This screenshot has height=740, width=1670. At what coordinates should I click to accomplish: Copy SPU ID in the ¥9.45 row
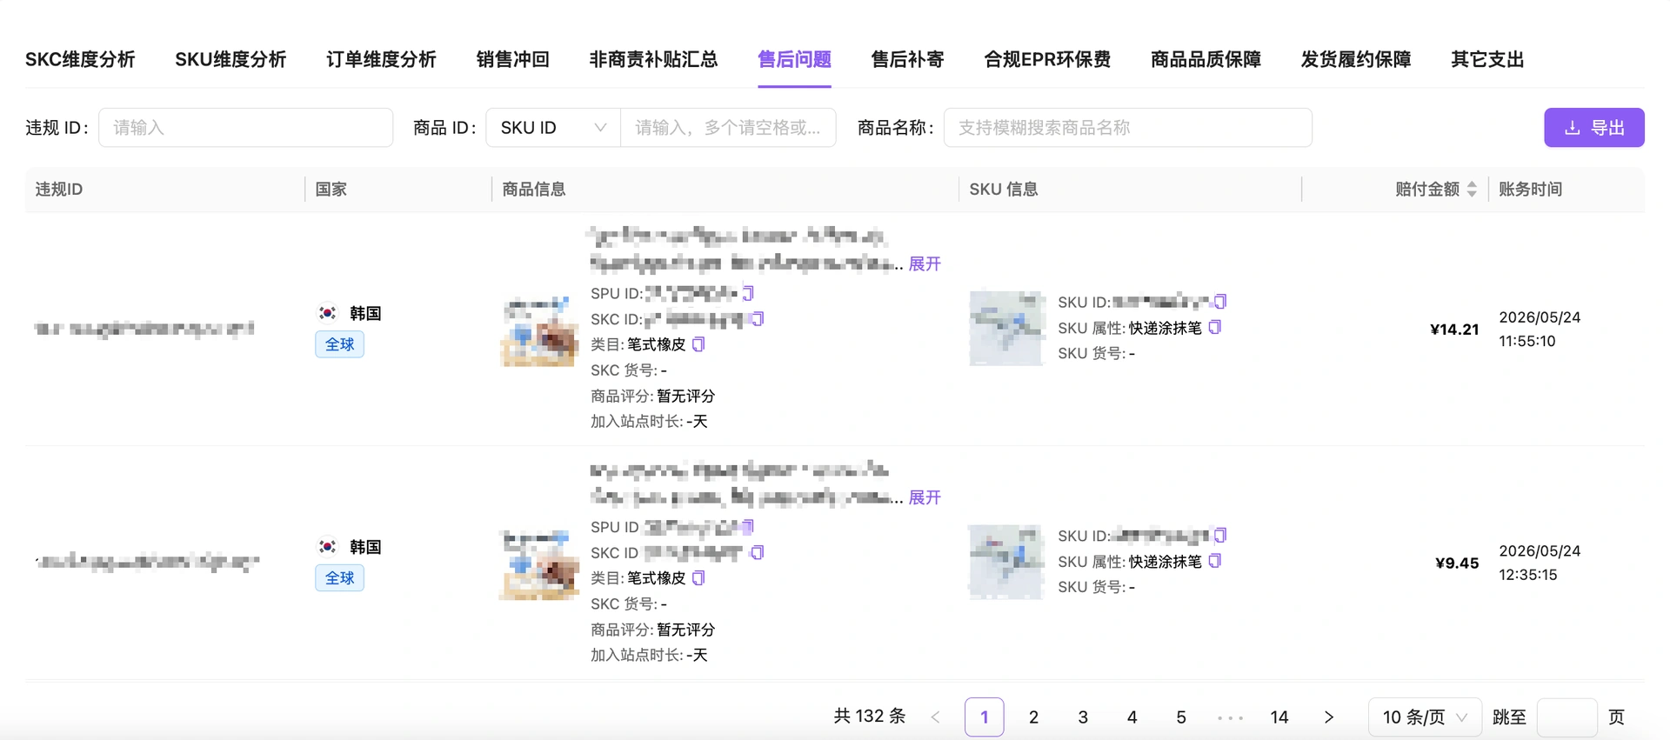[x=749, y=527]
